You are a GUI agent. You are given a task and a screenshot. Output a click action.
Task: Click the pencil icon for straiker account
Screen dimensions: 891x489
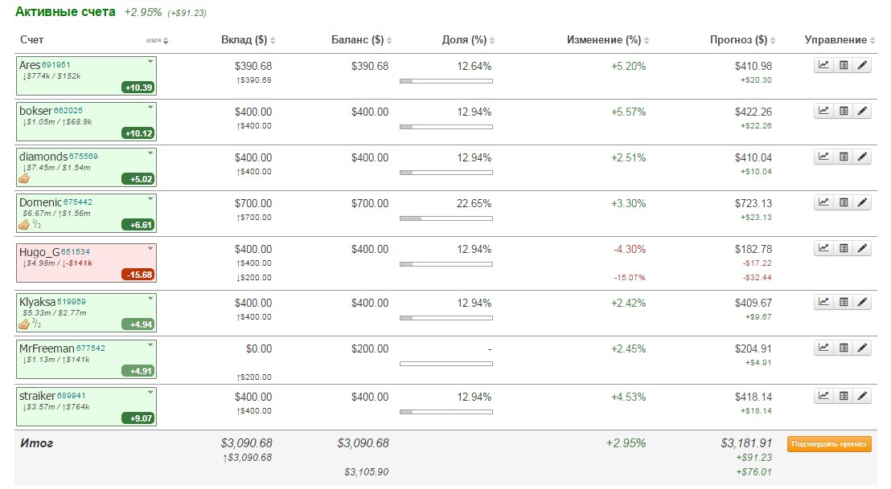[863, 396]
